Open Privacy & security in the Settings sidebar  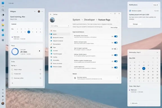coord(60,64)
